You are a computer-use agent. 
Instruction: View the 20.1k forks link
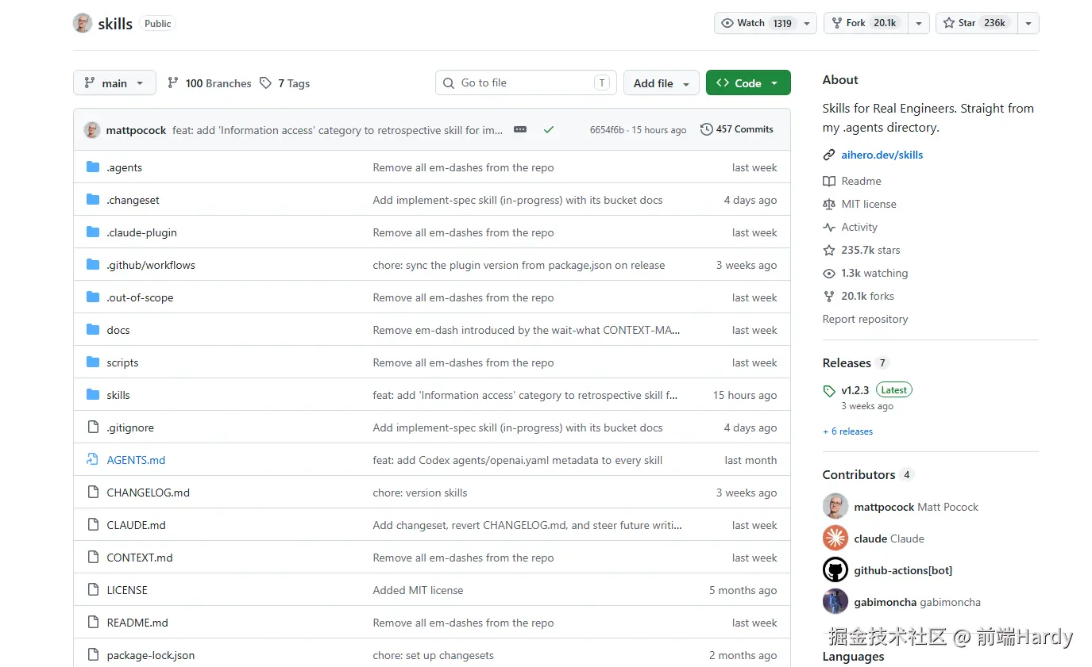pyautogui.click(x=867, y=296)
